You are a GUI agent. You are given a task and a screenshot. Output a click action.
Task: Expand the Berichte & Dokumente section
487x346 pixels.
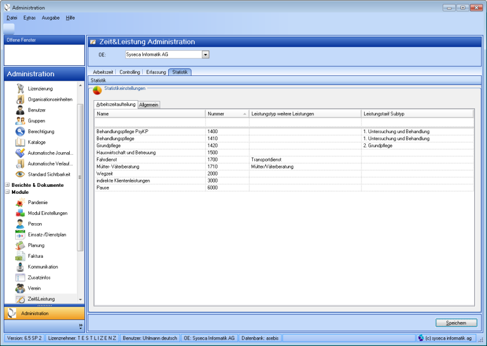[8, 185]
